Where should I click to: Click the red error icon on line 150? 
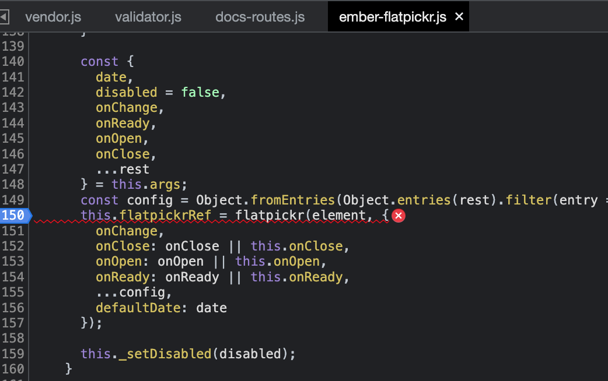[x=398, y=216]
